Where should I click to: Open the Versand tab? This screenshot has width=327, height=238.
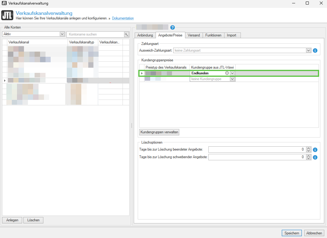pyautogui.click(x=194, y=35)
